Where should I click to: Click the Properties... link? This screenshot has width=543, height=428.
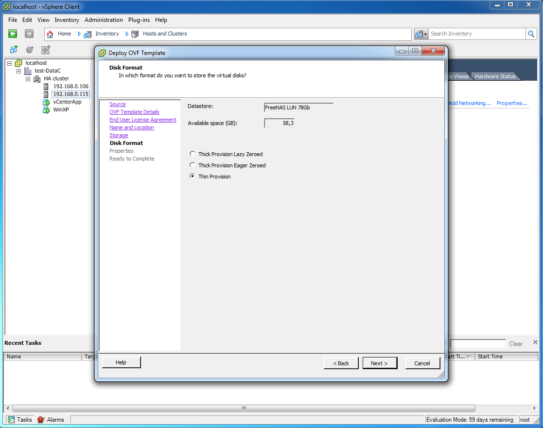pyautogui.click(x=511, y=103)
